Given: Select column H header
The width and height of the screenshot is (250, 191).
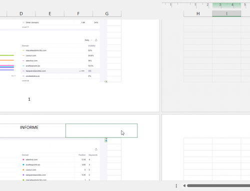Looking at the screenshot, I should tap(198, 13).
